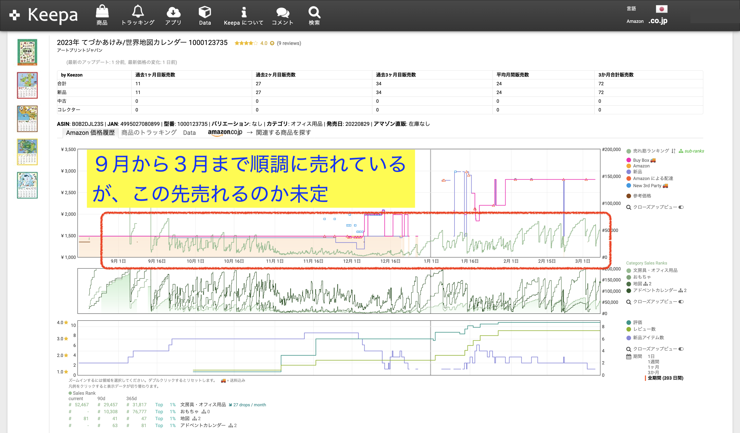The height and width of the screenshot is (433, 740).
Task: Select the 3か月 period range option
Action: pyautogui.click(x=653, y=372)
